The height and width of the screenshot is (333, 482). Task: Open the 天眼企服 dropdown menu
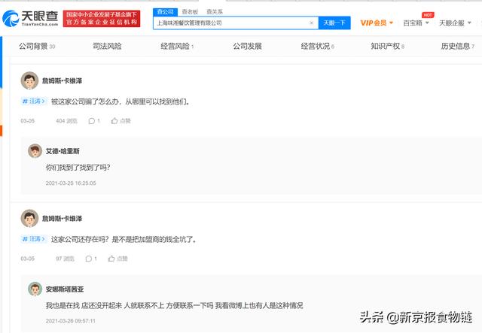(x=455, y=23)
